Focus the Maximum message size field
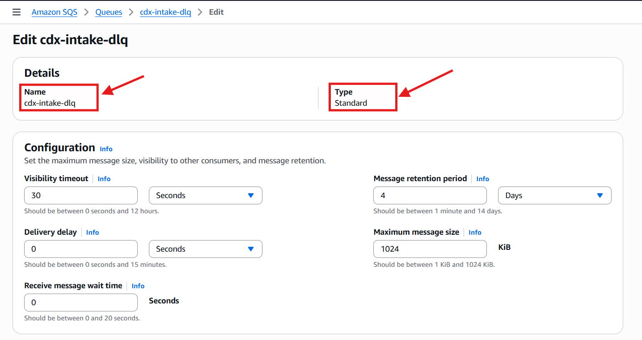This screenshot has width=642, height=340. pyautogui.click(x=430, y=249)
